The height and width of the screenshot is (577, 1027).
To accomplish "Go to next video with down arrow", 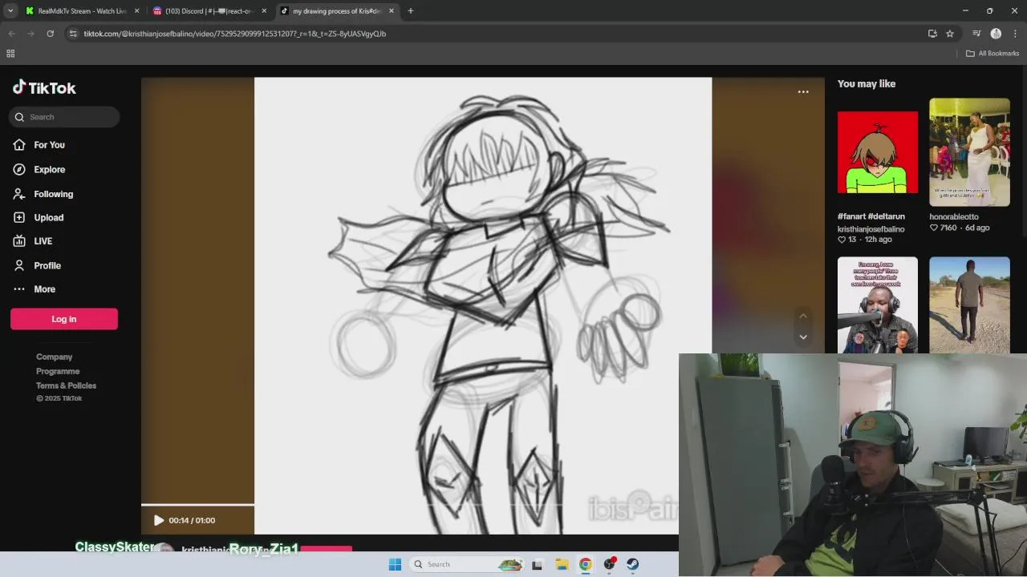I will coord(803,337).
